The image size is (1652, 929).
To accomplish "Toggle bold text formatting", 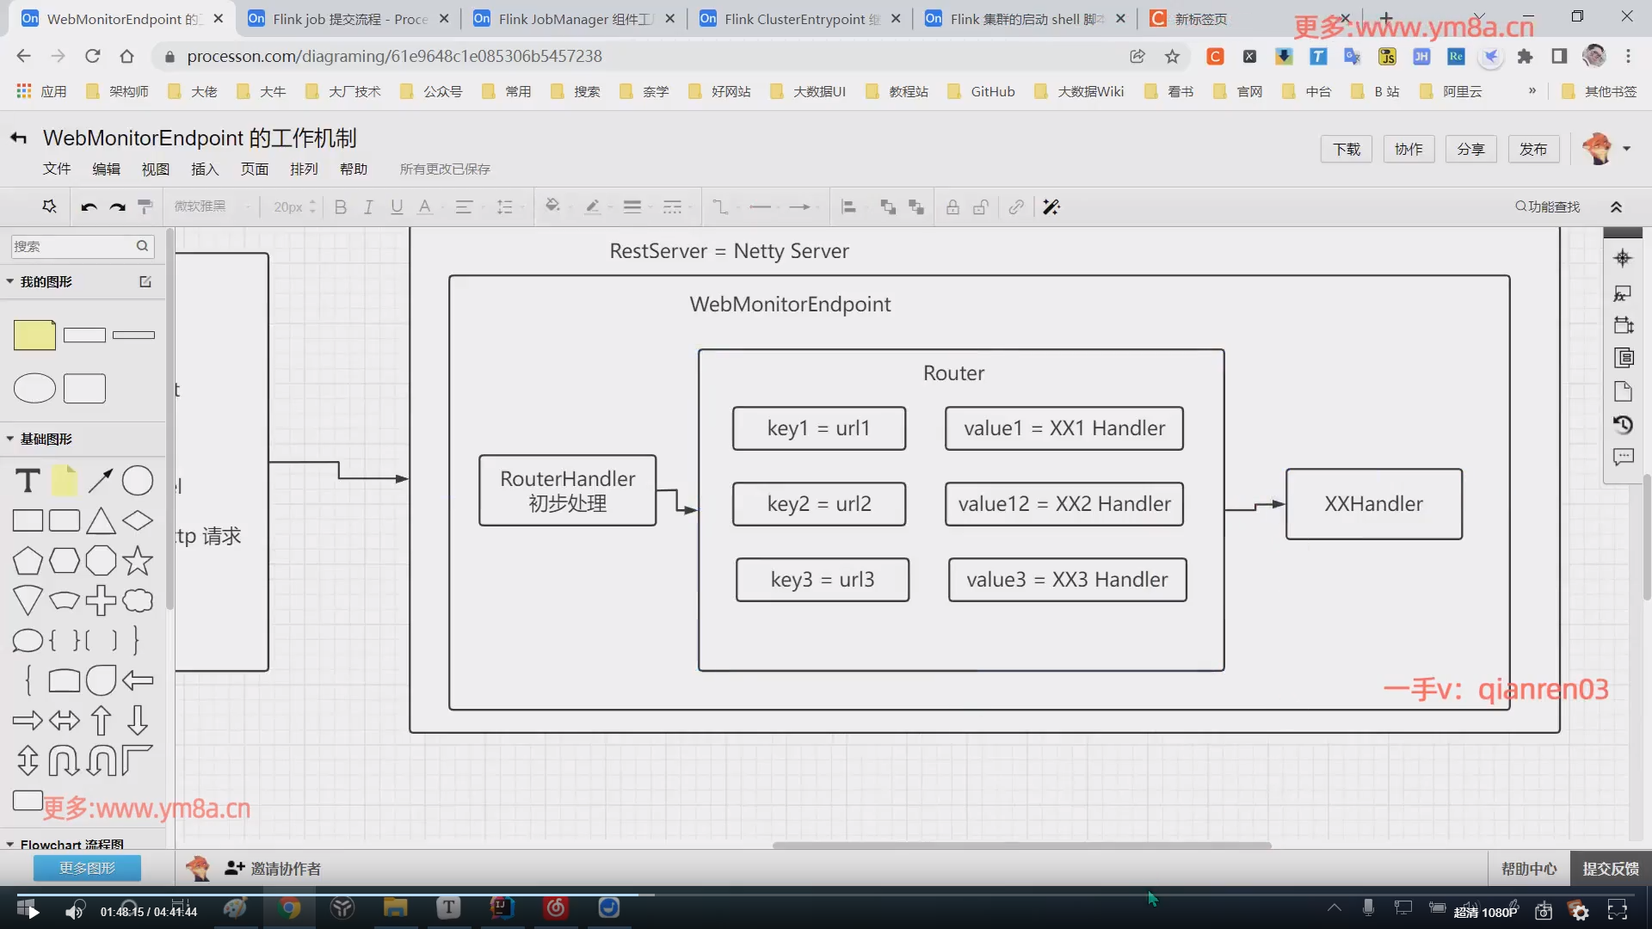I will [341, 207].
